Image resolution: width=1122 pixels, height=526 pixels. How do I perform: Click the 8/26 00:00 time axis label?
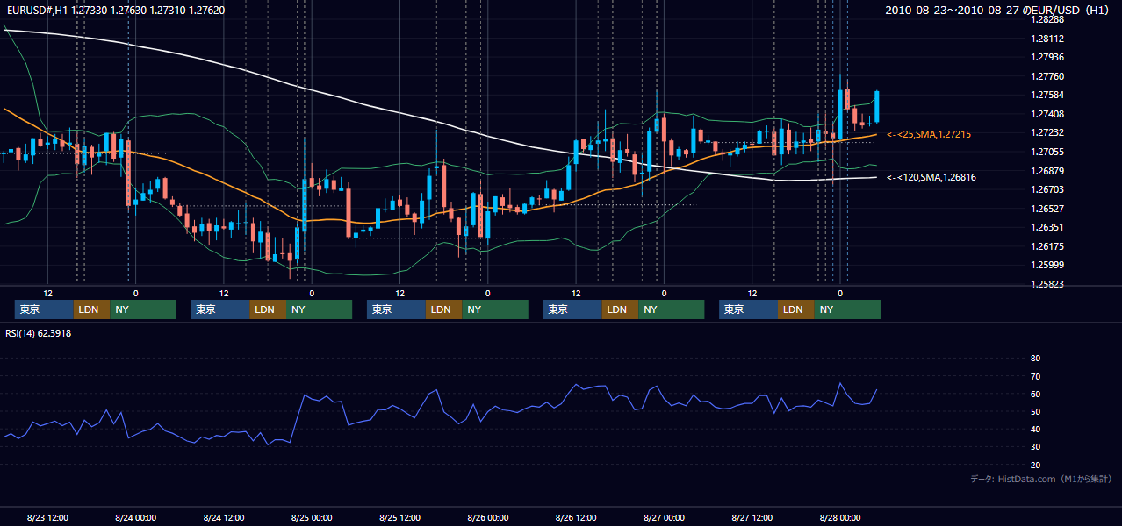(x=487, y=518)
